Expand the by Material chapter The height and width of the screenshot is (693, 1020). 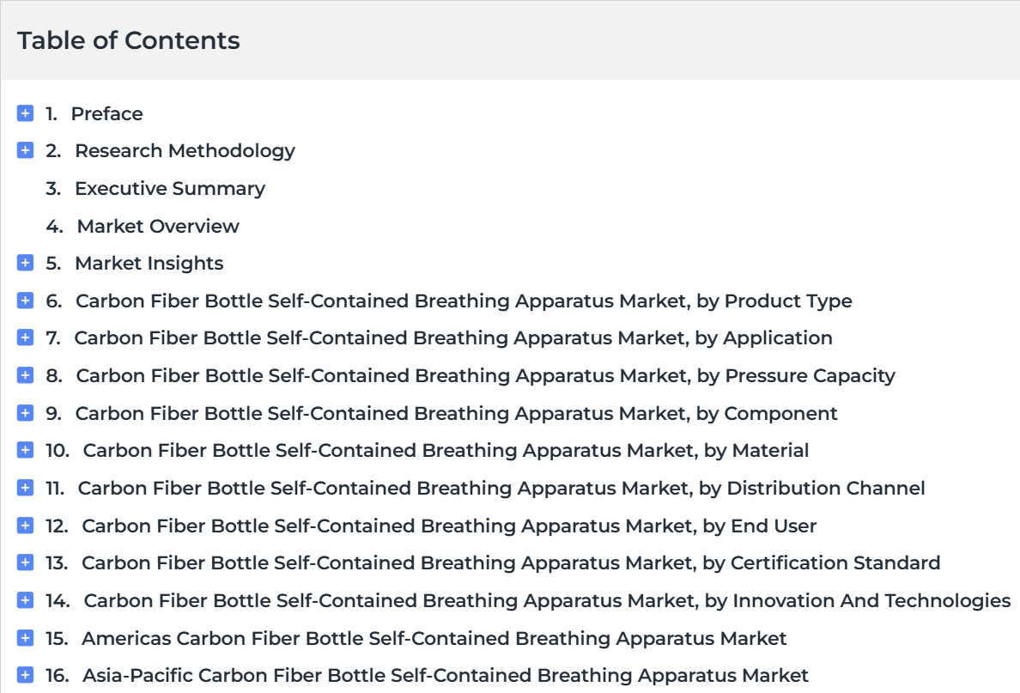coord(25,450)
